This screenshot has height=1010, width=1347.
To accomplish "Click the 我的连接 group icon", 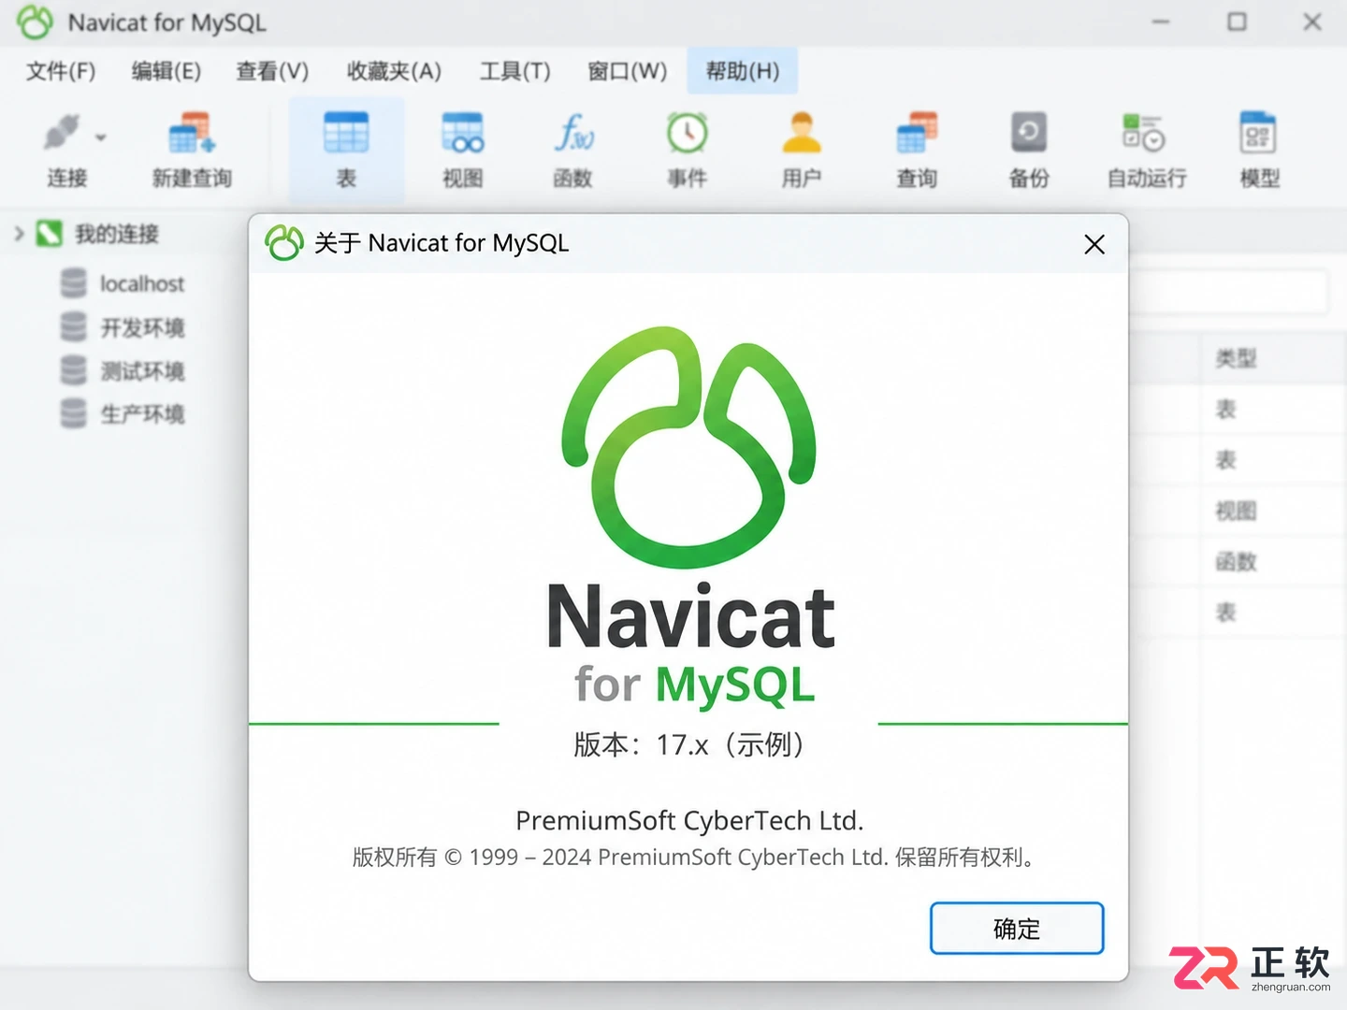I will (x=49, y=233).
